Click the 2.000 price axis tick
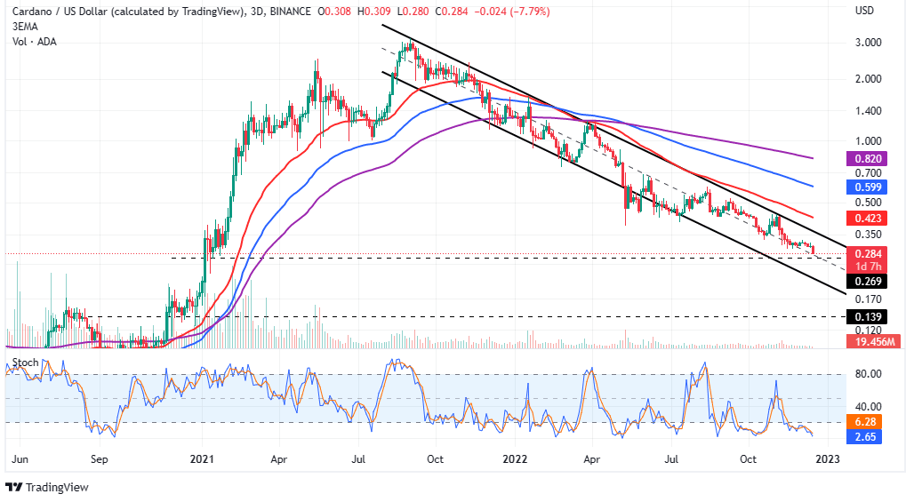This screenshot has height=502, width=914. [868, 78]
